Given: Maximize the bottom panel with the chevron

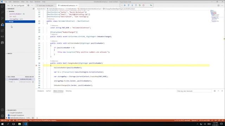Looking at the screenshot, I should (218, 91).
